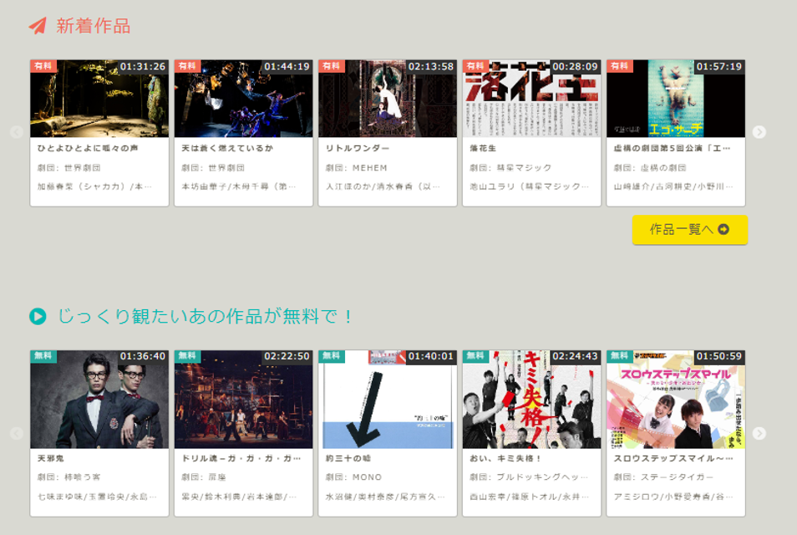The width and height of the screenshot is (797, 535).
Task: Click cast line 加藤春菜(シャカカ)
Action: click(x=94, y=186)
